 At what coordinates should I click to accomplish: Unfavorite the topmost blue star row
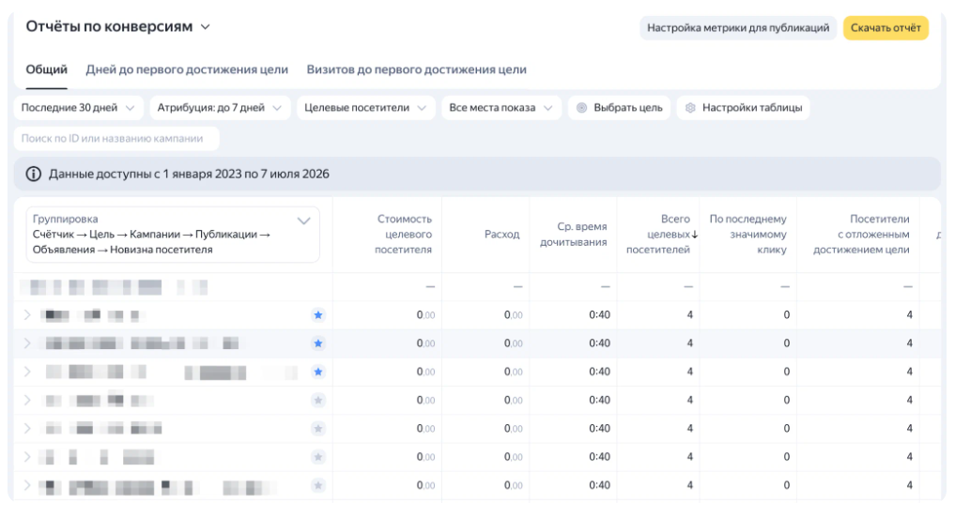click(x=318, y=315)
